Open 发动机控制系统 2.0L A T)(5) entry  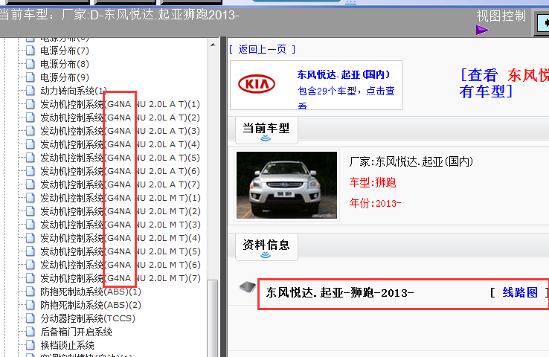tap(120, 158)
